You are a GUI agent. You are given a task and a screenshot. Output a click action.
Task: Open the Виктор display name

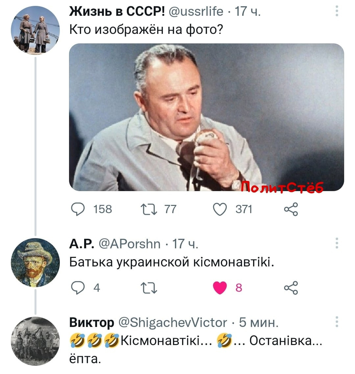coord(92,322)
